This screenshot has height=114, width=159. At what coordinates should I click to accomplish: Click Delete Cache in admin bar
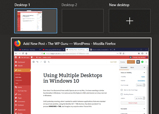click(47, 57)
